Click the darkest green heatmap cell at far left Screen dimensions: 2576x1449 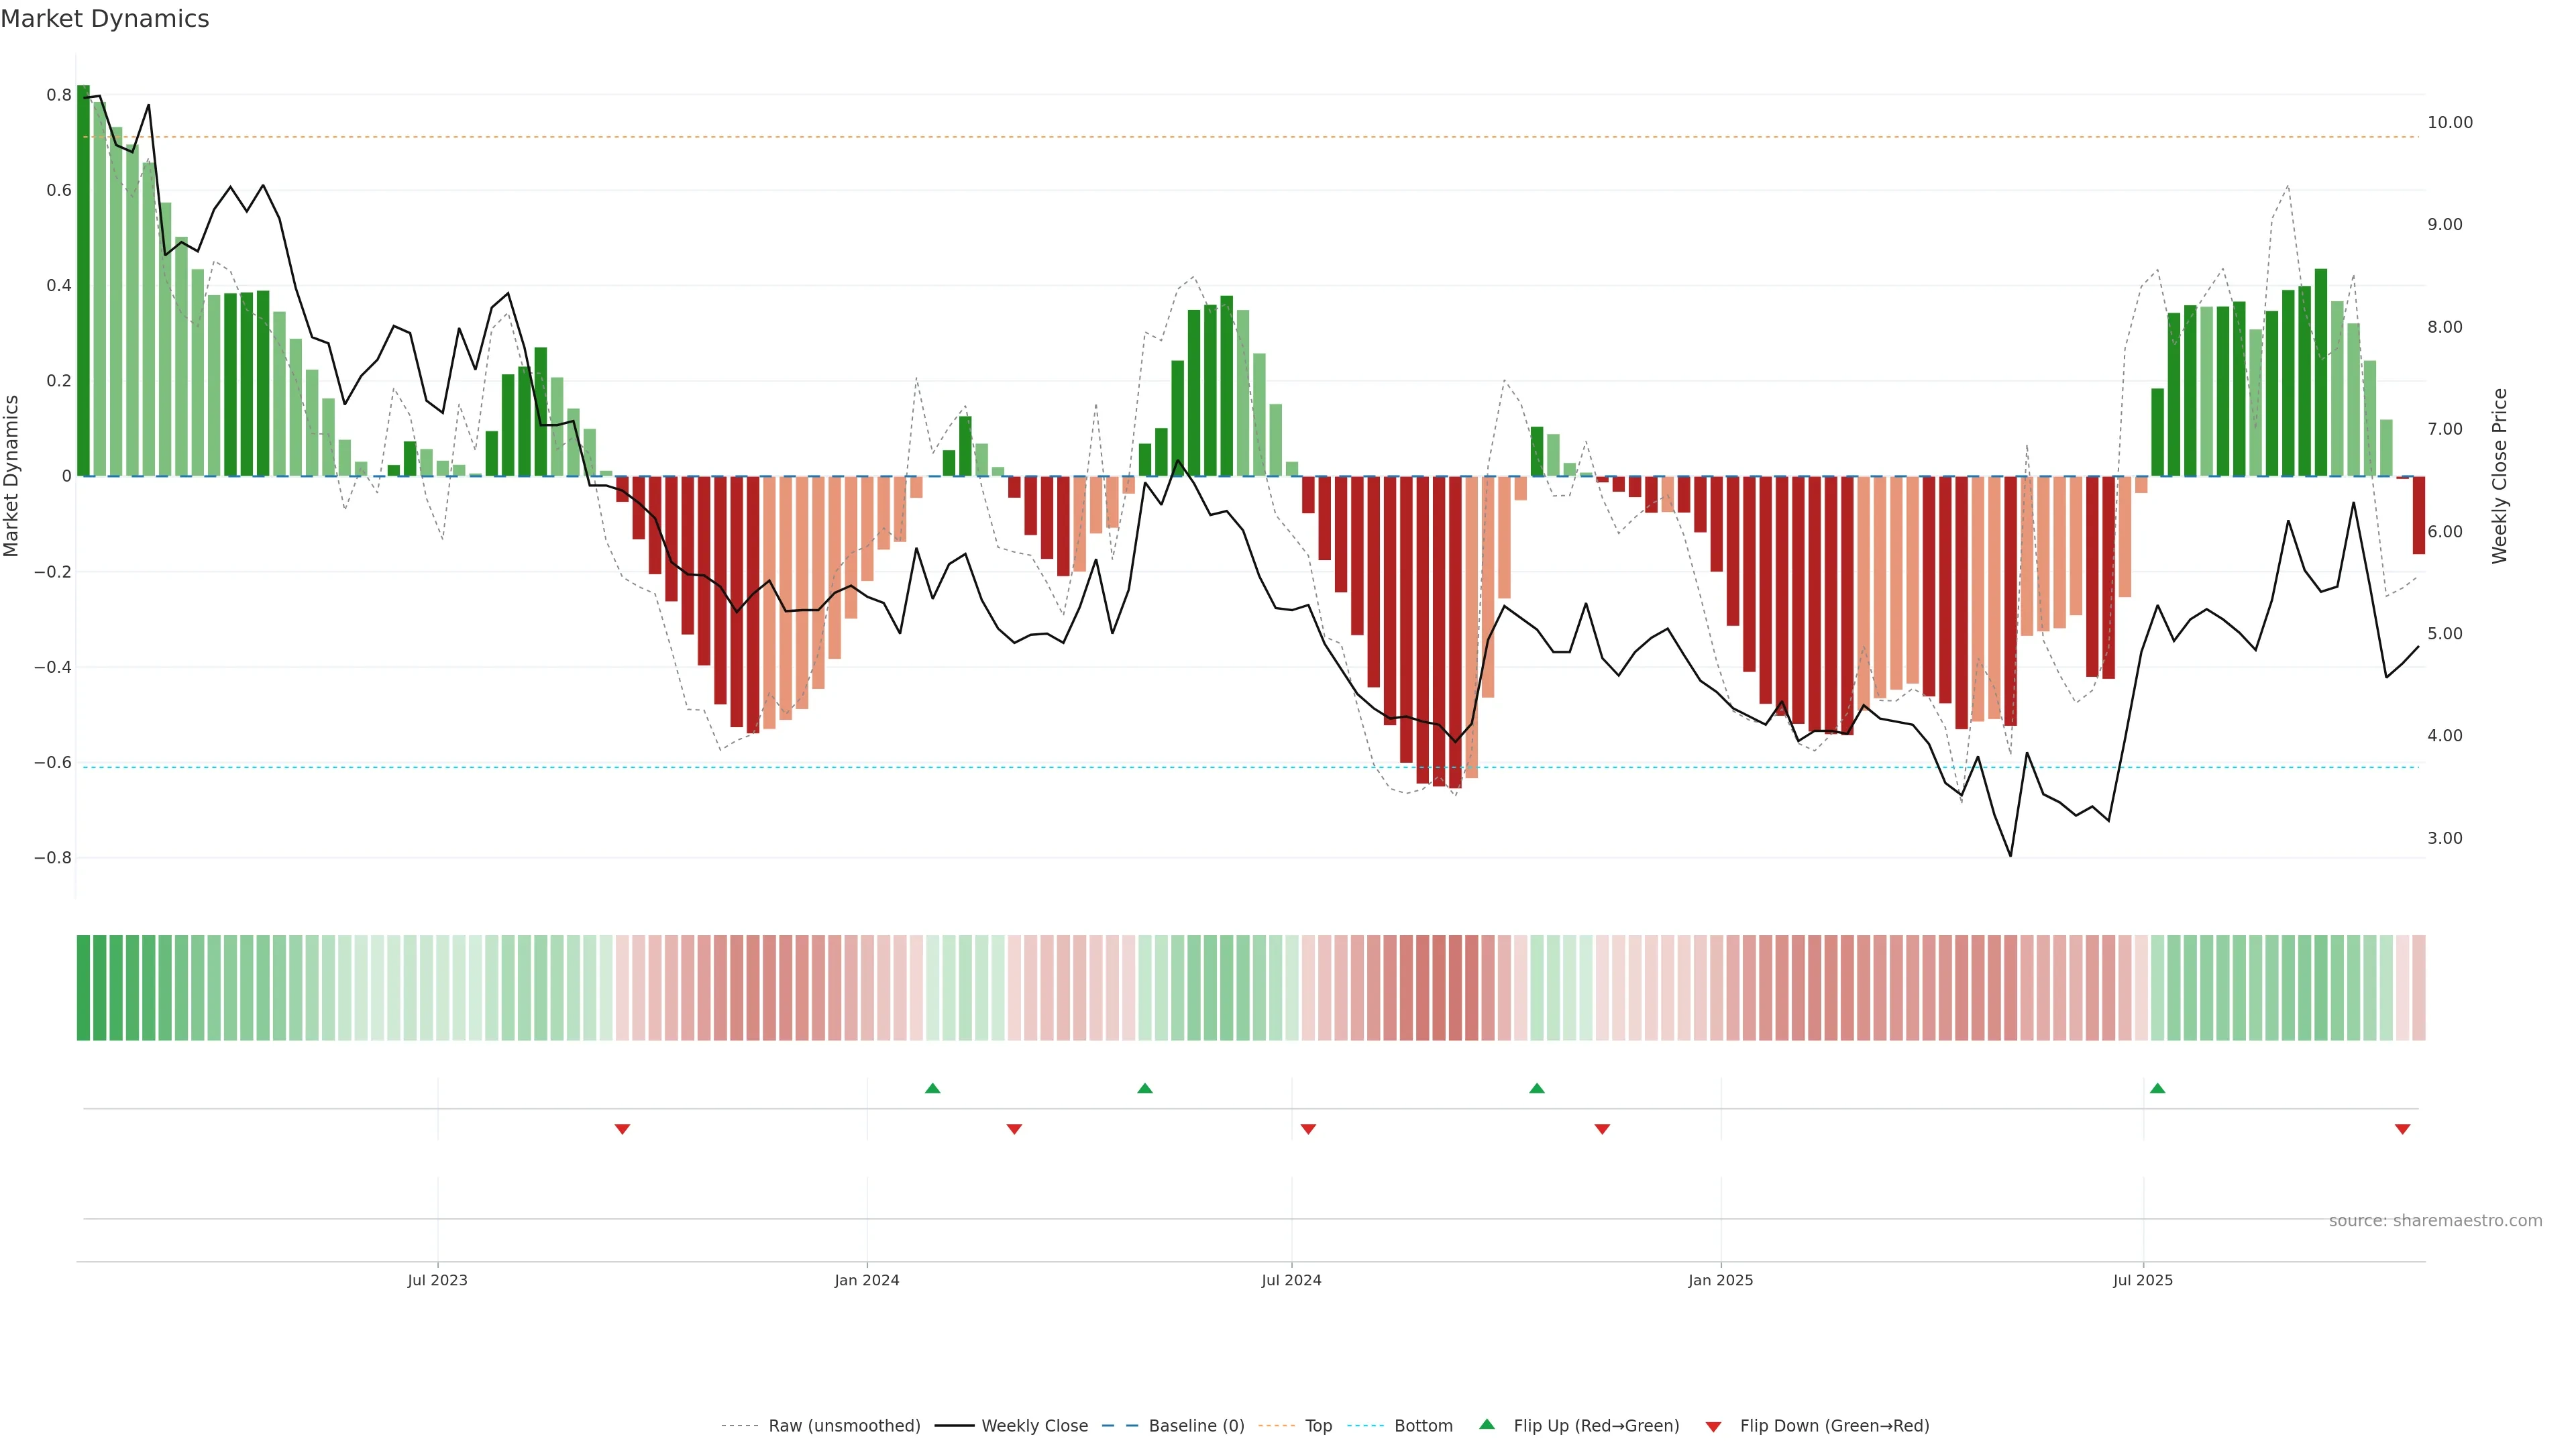click(83, 987)
